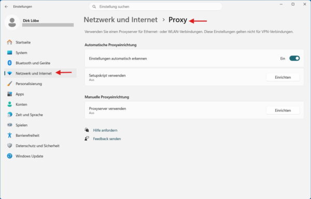Click the Feedback senden icon
The image size is (311, 199).
coord(87,138)
